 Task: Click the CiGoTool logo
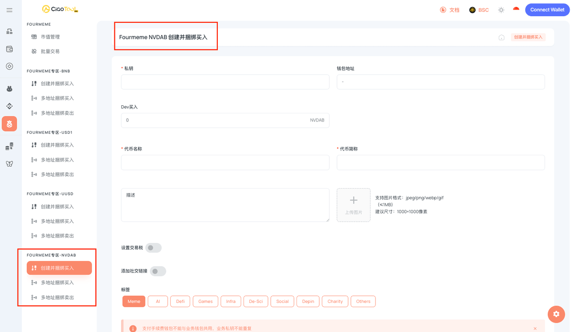tap(60, 9)
